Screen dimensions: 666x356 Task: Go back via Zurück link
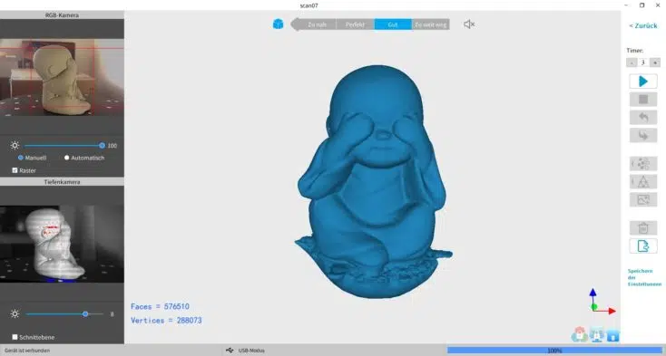(643, 26)
